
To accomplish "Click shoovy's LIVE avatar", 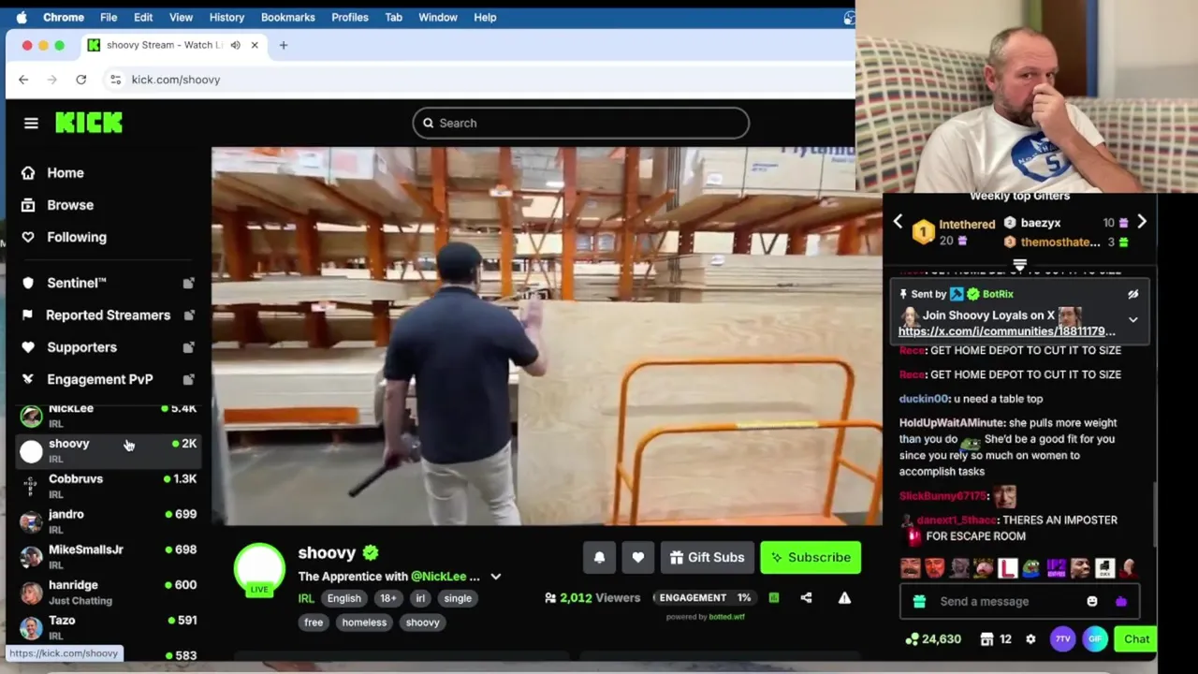I will [259, 570].
